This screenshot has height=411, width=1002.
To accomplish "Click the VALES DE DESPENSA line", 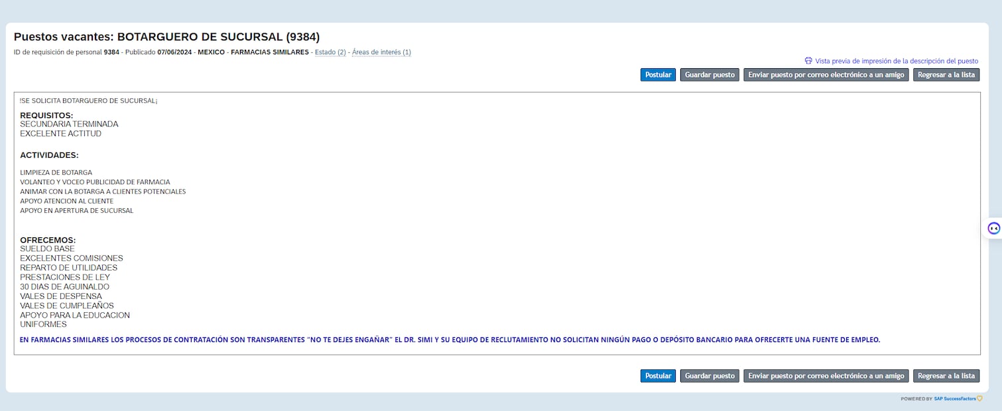I will [61, 296].
